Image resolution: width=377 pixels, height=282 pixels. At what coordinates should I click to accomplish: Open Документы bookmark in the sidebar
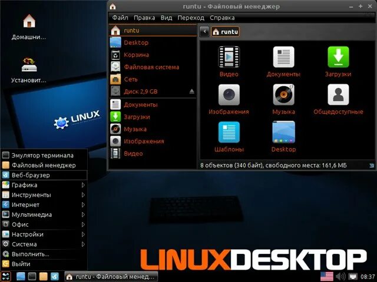pos(153,105)
